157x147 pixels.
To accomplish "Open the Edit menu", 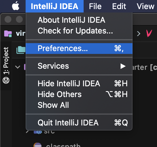I will 119,6.
